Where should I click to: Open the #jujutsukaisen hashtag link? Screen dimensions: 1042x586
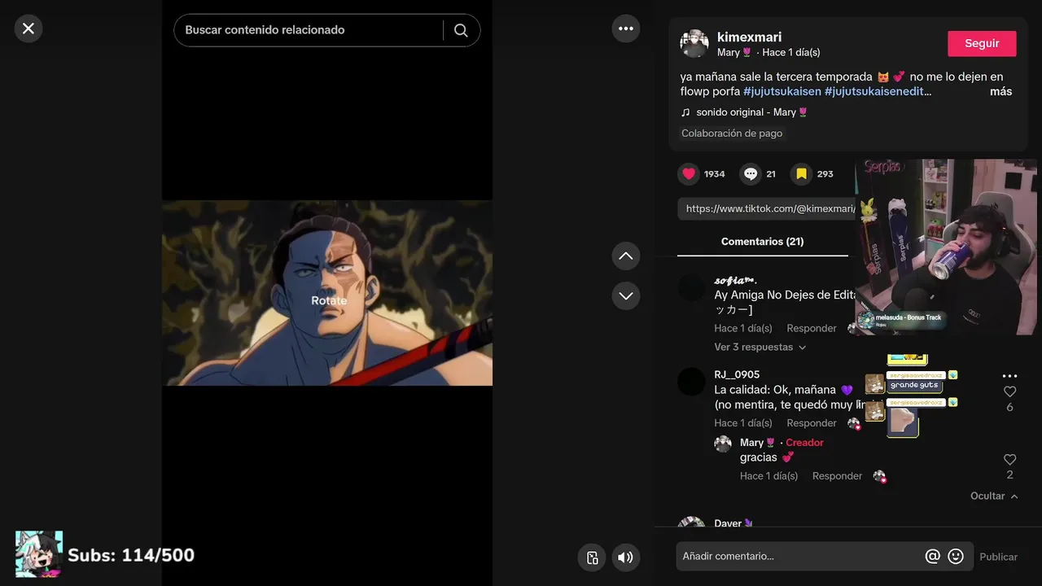pyautogui.click(x=782, y=91)
